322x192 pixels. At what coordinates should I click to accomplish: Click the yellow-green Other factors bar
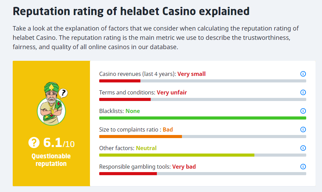177,155
